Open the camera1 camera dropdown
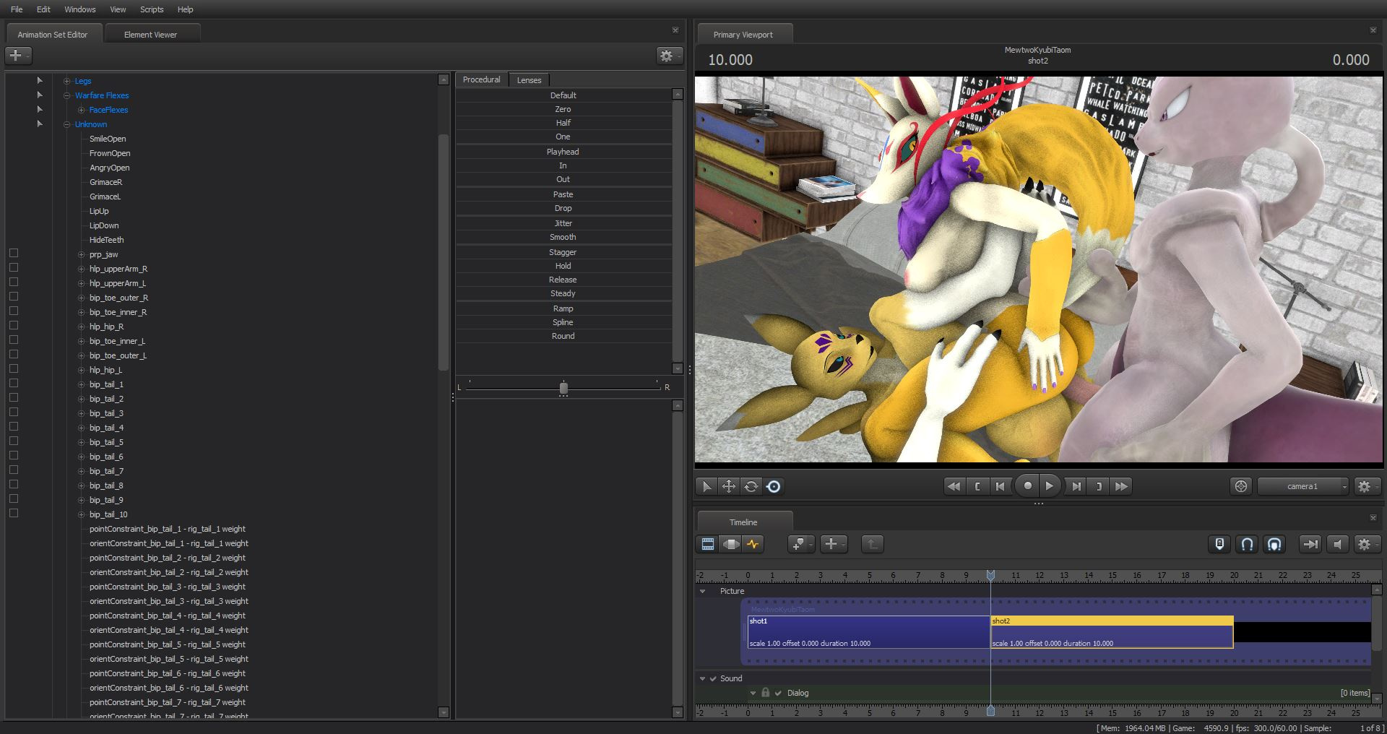Image resolution: width=1387 pixels, height=734 pixels. pos(1303,486)
